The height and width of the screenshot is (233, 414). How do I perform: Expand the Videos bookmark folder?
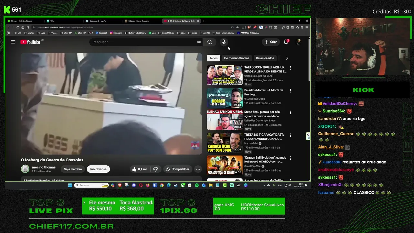[52, 33]
